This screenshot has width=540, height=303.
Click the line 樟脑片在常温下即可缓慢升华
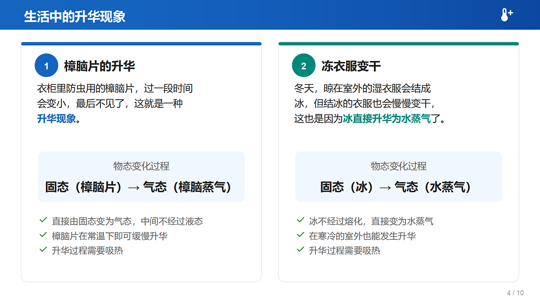pyautogui.click(x=110, y=236)
